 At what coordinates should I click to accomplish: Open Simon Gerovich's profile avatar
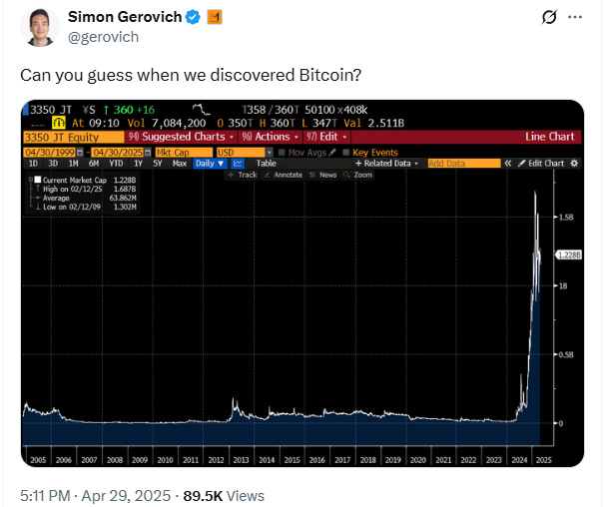40,27
